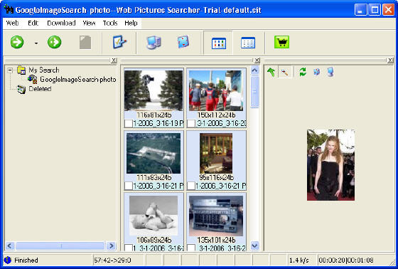Open the Web menu
This screenshot has height=269, width=398.
click(12, 23)
